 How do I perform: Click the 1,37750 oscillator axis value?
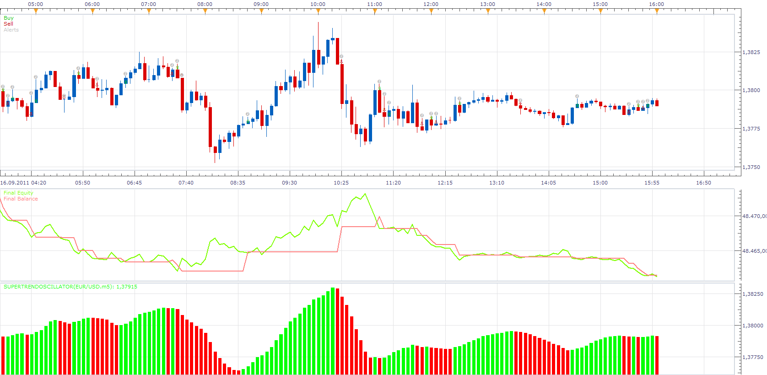coord(753,357)
